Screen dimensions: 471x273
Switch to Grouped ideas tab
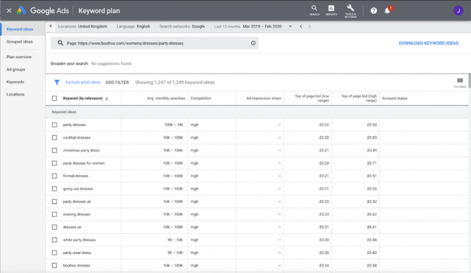point(19,42)
